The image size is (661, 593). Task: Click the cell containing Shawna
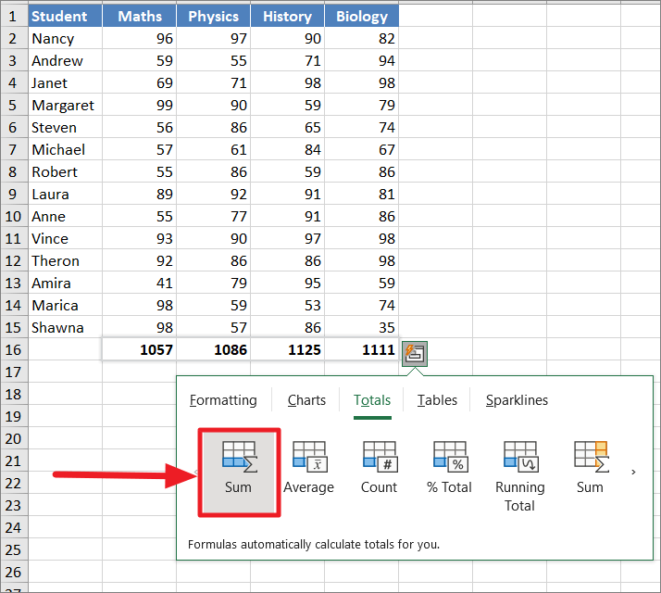click(66, 327)
